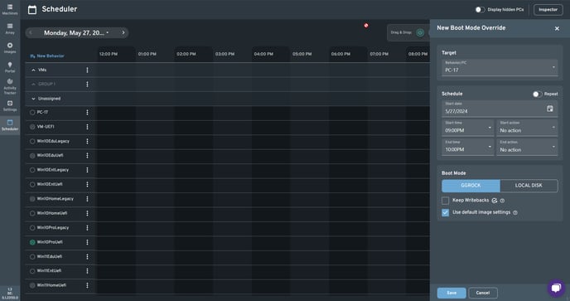The width and height of the screenshot is (570, 301).
Task: Open the Monday, May 27 date dropdown
Action: click(x=76, y=33)
